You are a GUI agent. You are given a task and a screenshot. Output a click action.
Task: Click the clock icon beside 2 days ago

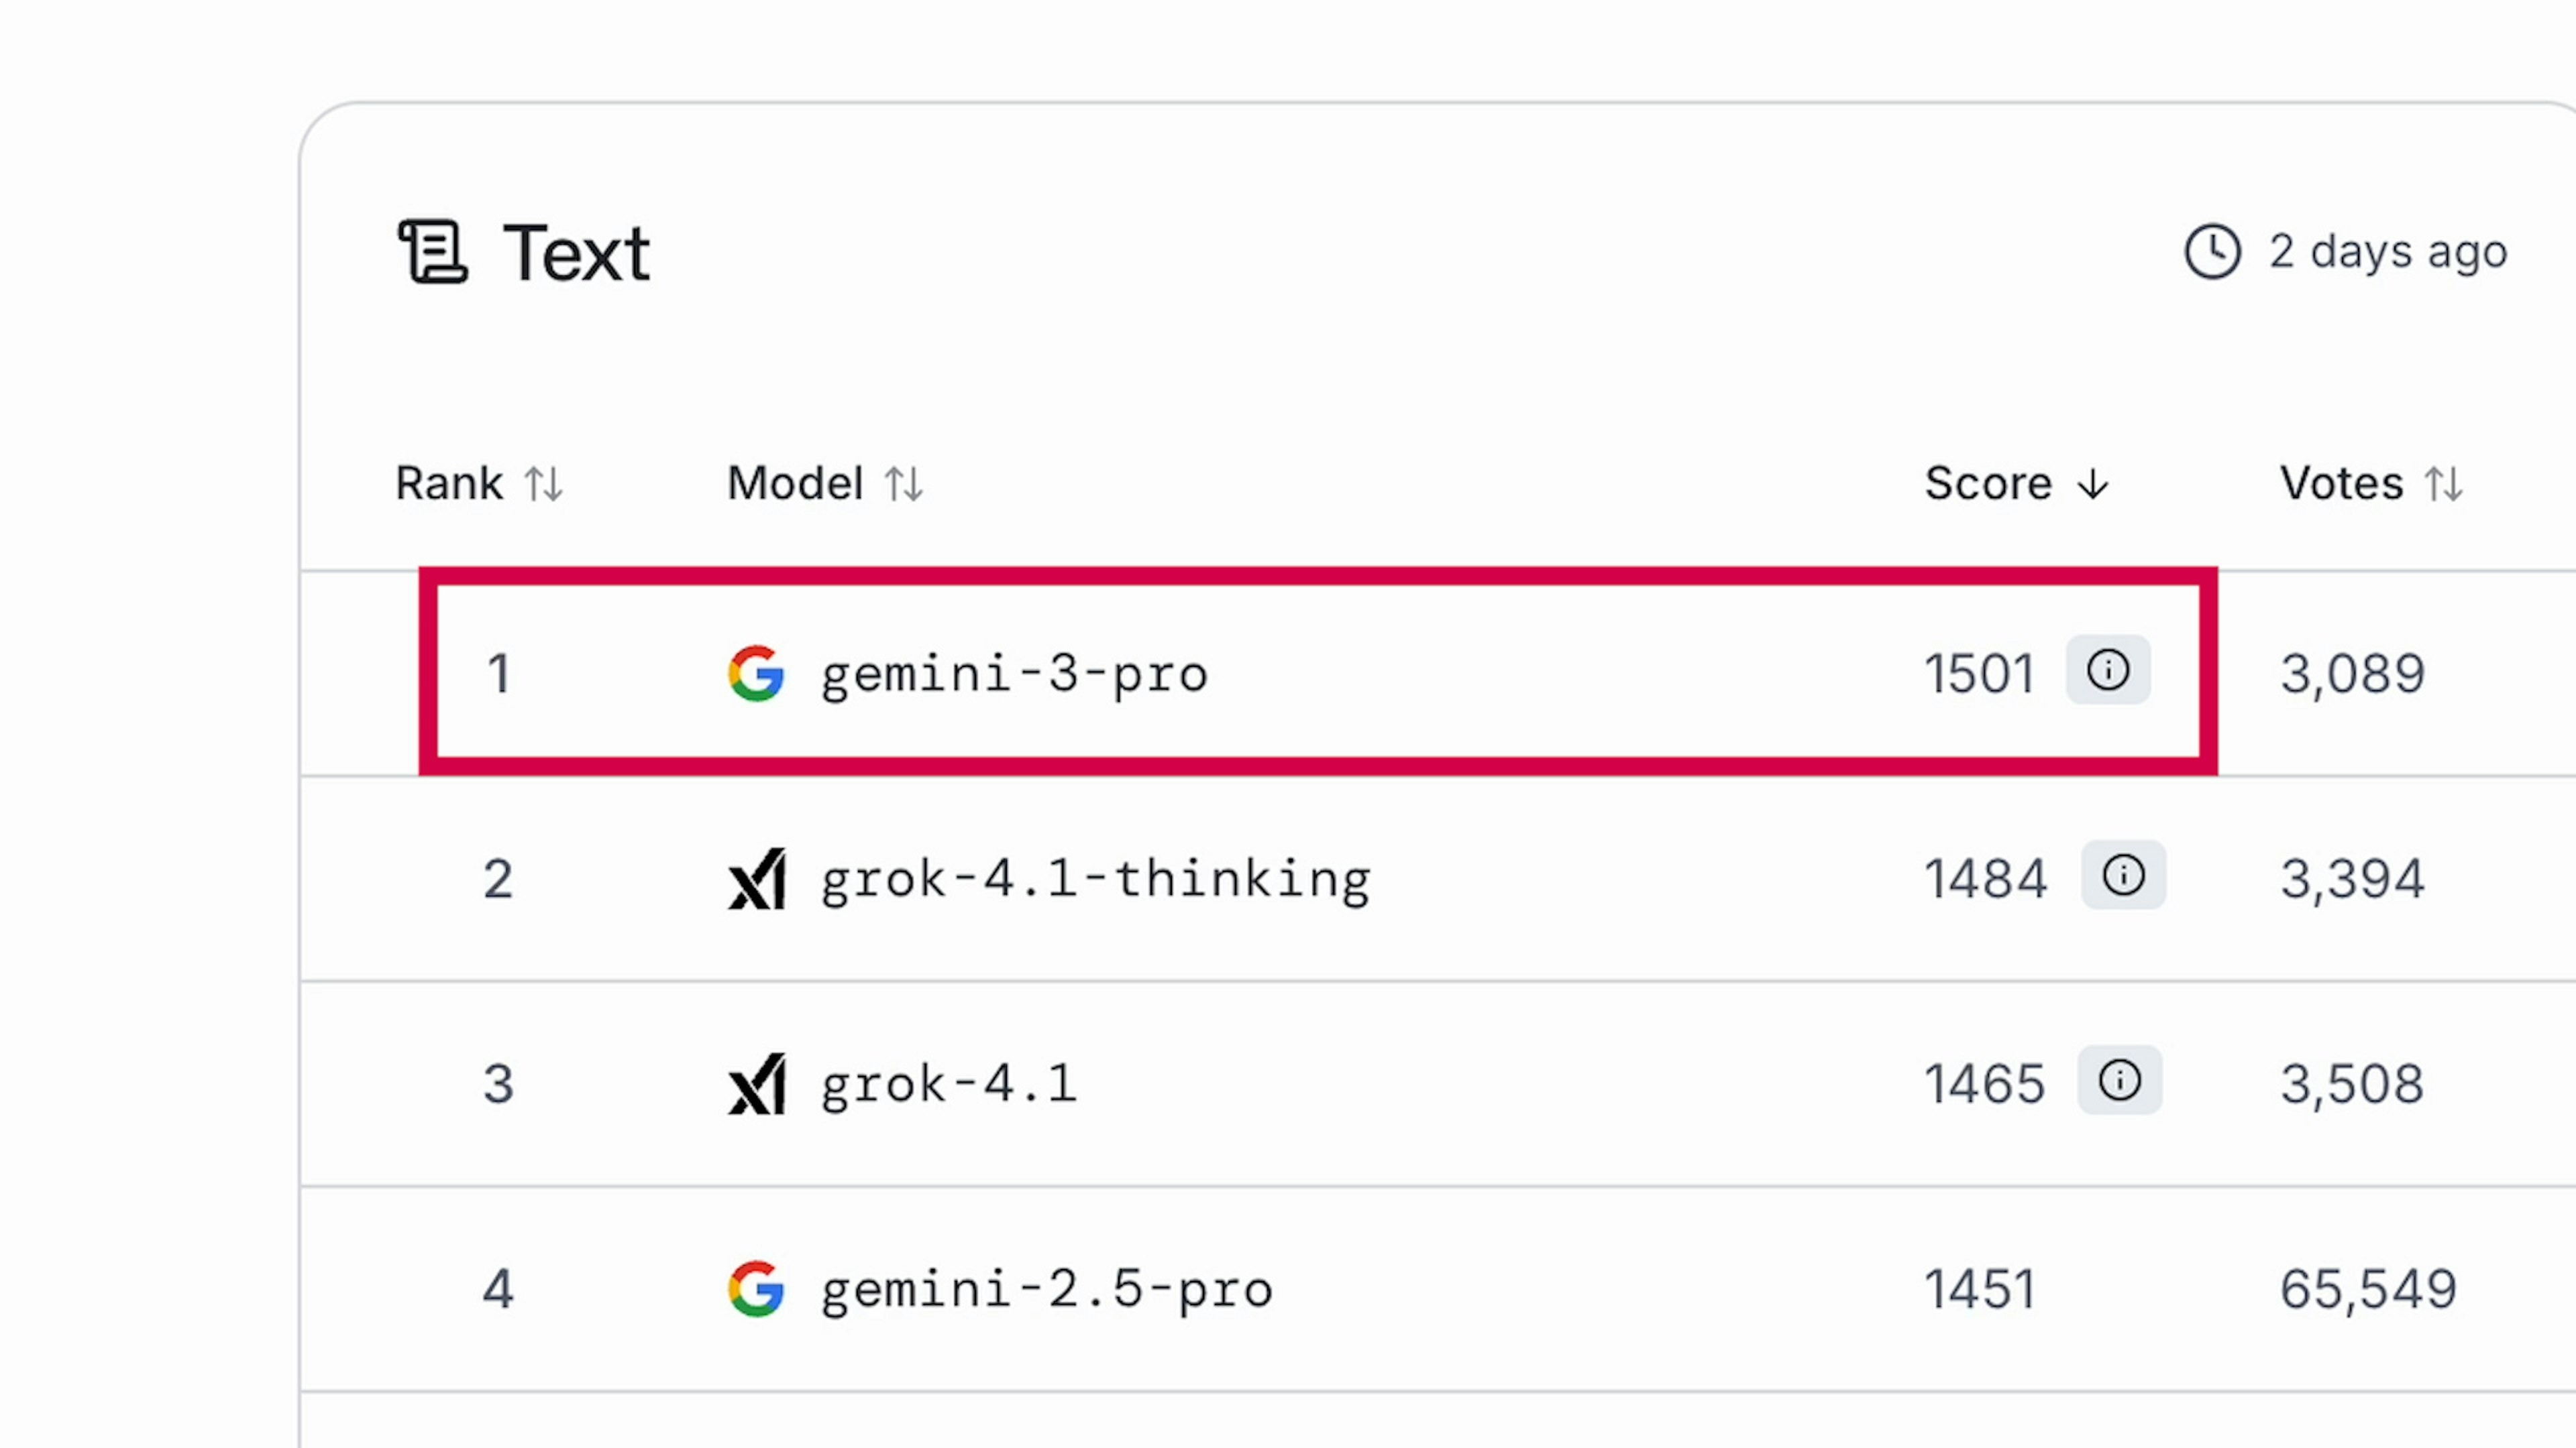point(2211,251)
